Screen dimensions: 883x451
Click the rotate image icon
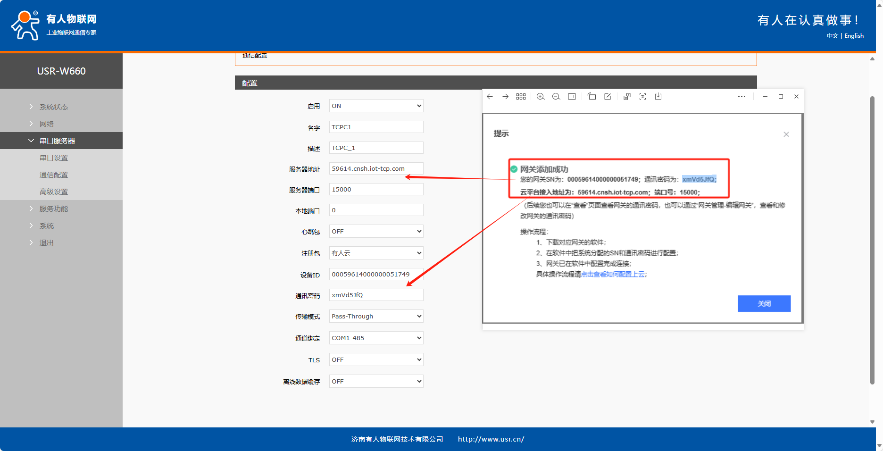(591, 97)
